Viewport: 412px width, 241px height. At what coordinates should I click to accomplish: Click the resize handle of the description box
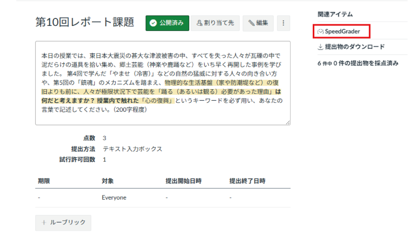pyautogui.click(x=288, y=122)
